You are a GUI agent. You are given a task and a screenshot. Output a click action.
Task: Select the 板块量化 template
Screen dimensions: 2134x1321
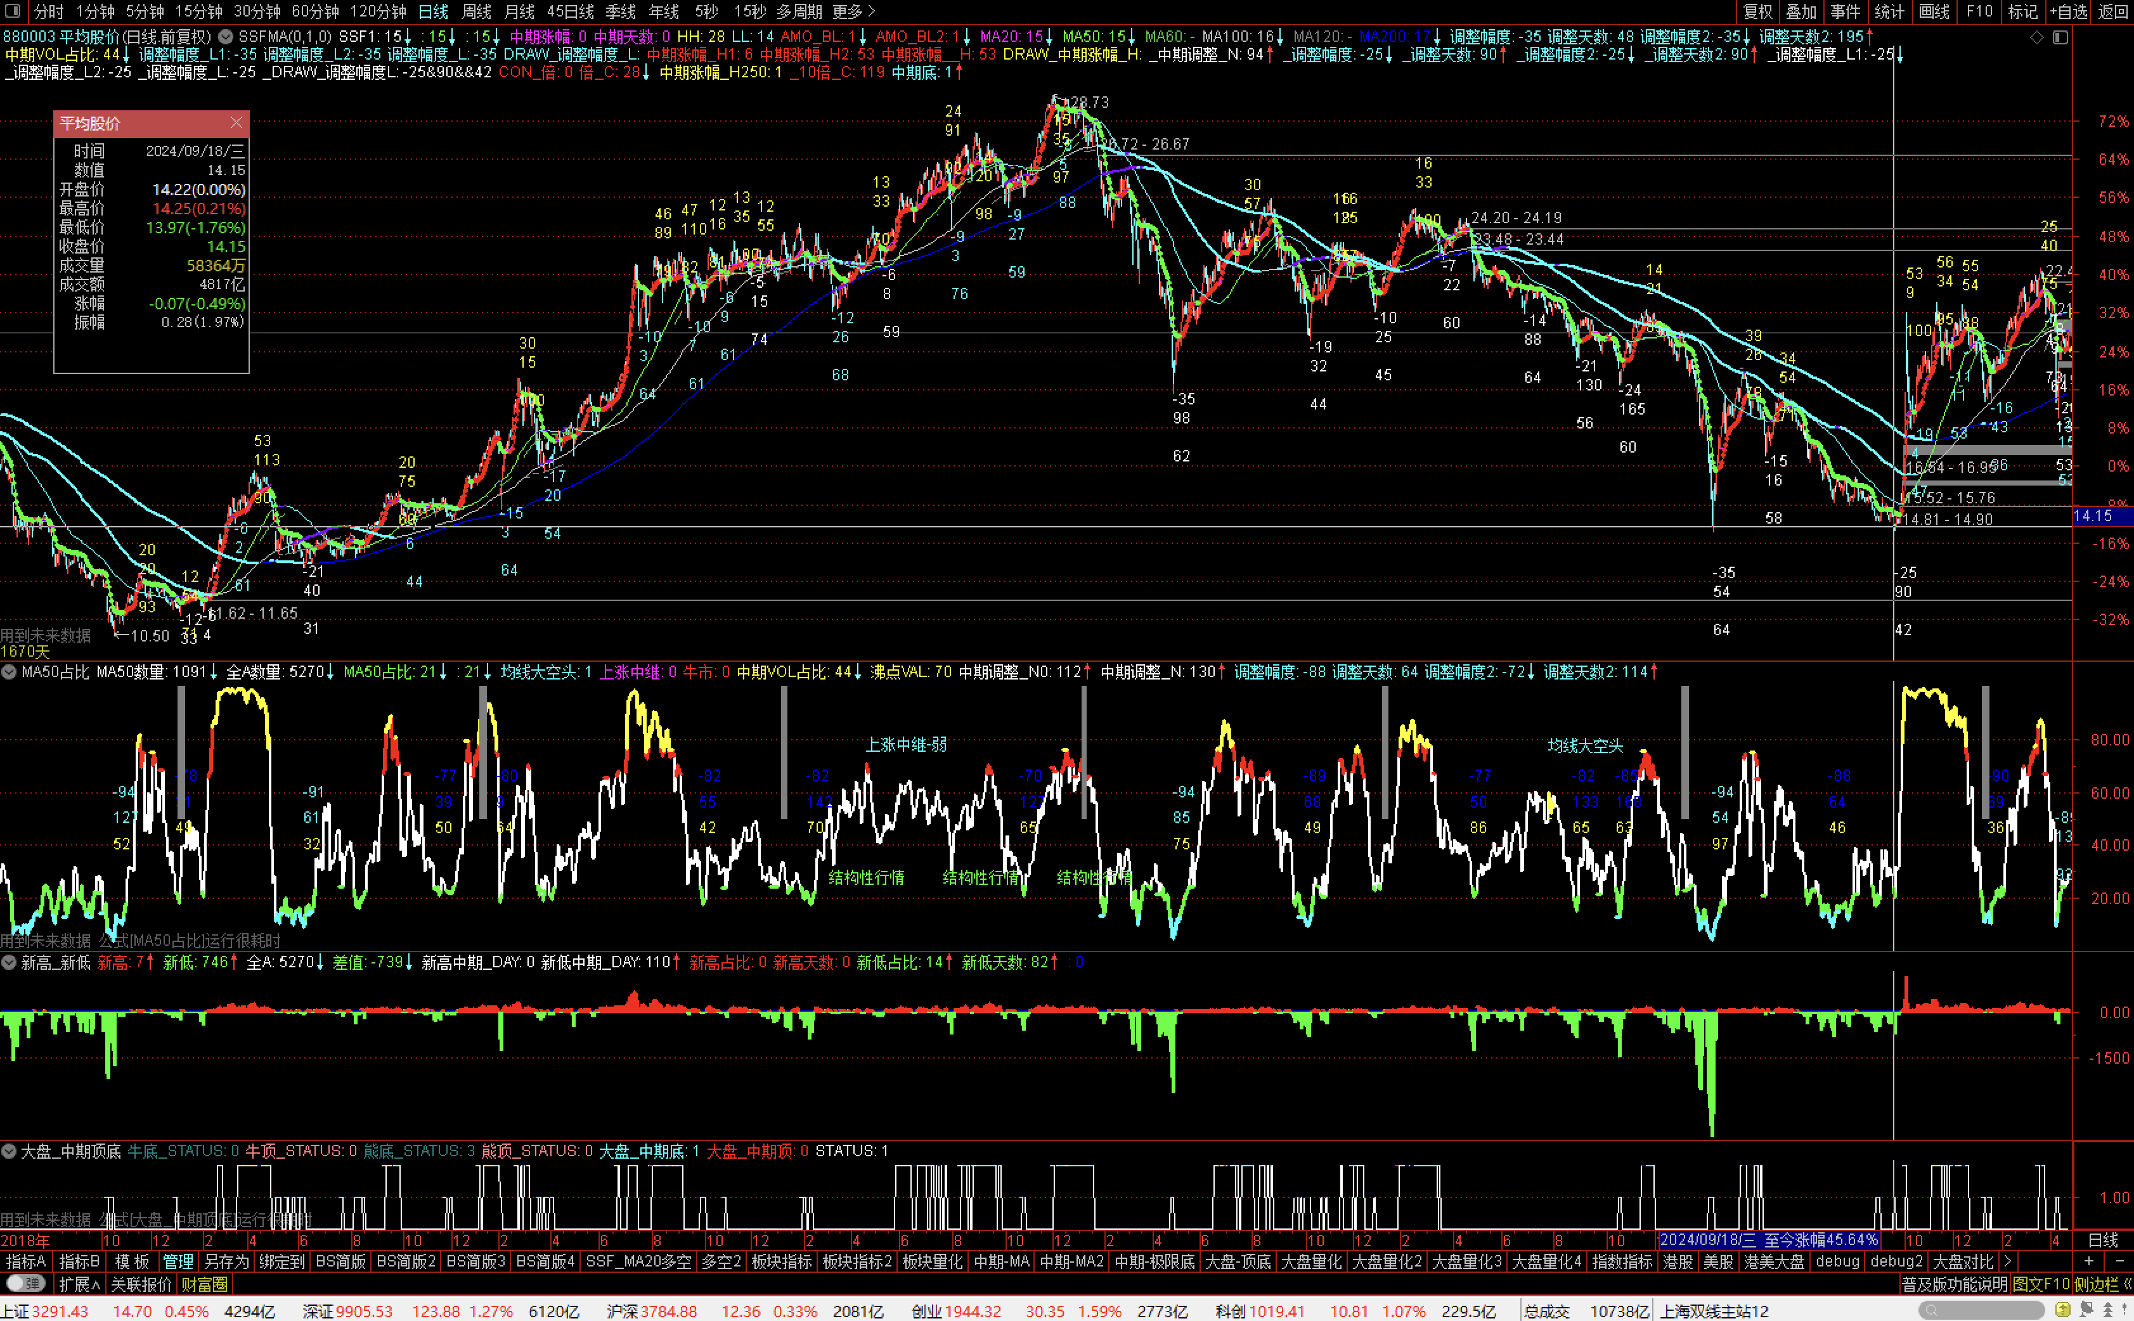(x=933, y=1261)
